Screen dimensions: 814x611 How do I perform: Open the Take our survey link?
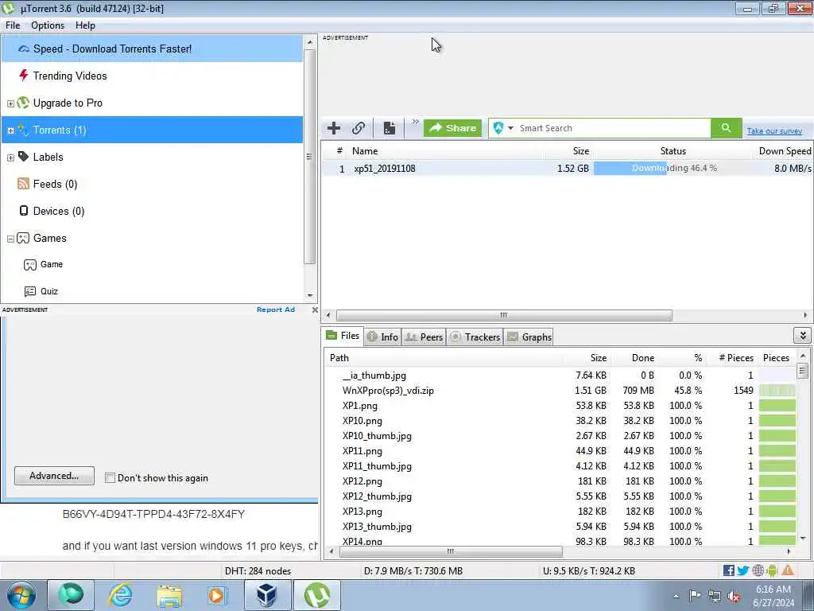[x=774, y=131]
